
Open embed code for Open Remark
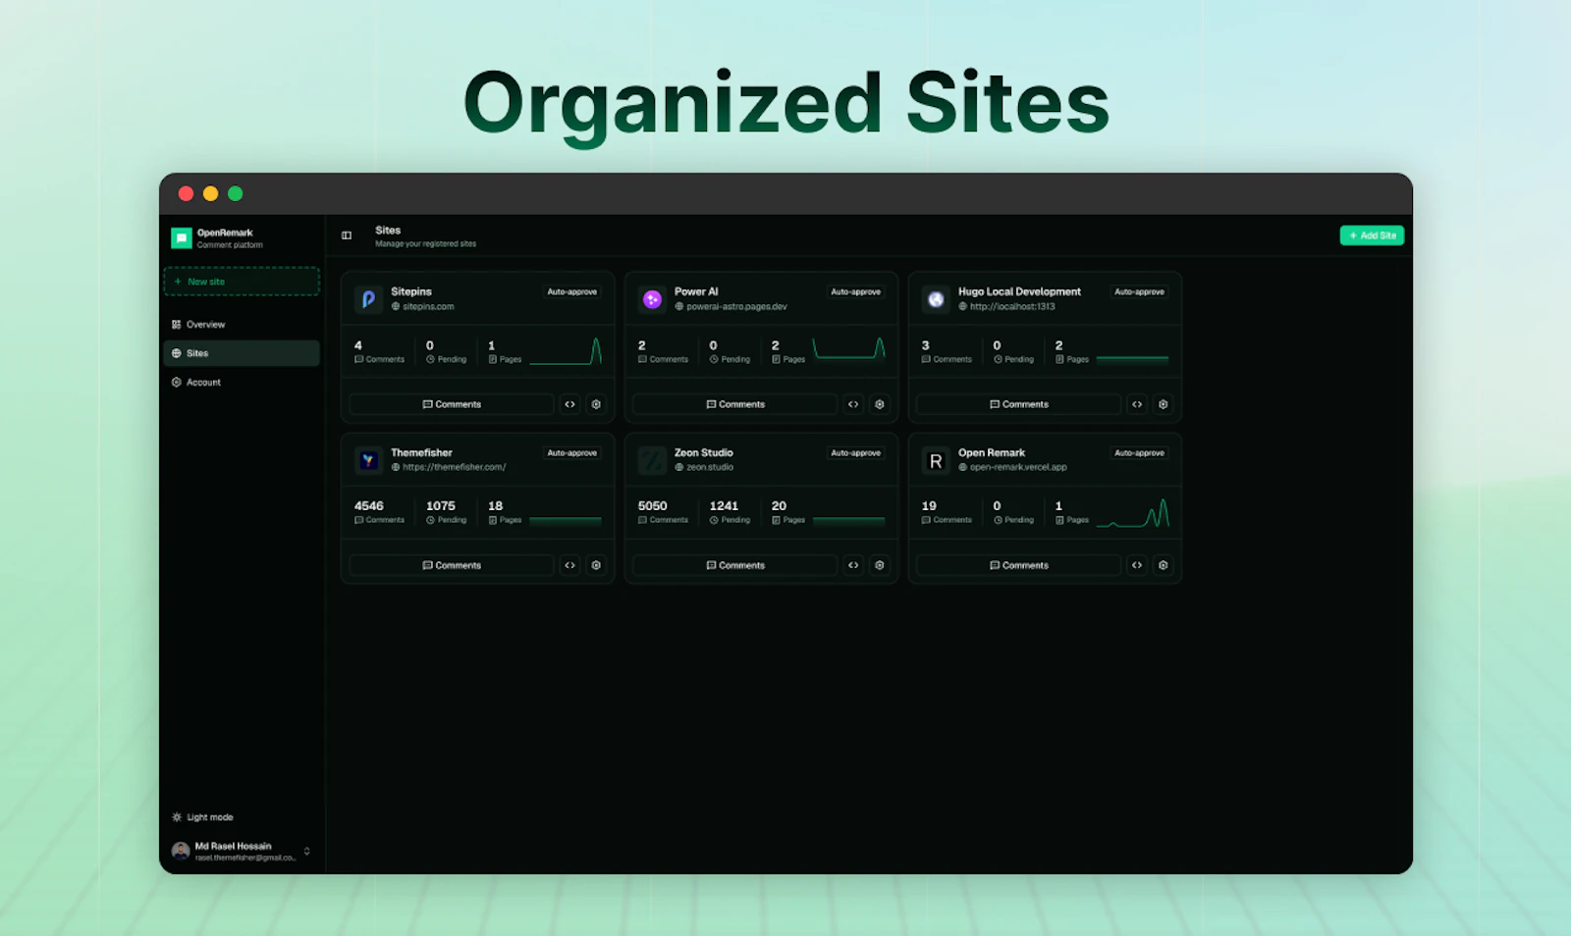[1137, 565]
